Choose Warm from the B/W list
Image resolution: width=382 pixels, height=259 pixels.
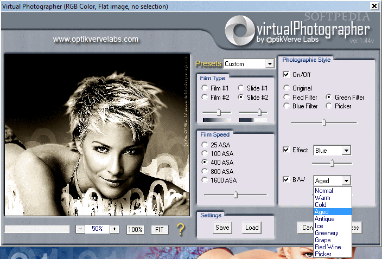(x=333, y=198)
